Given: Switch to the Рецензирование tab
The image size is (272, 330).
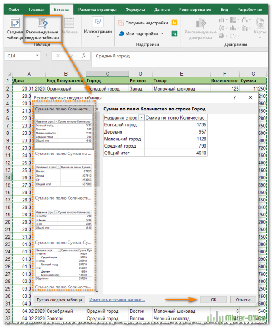Looking at the screenshot, I should [x=195, y=10].
